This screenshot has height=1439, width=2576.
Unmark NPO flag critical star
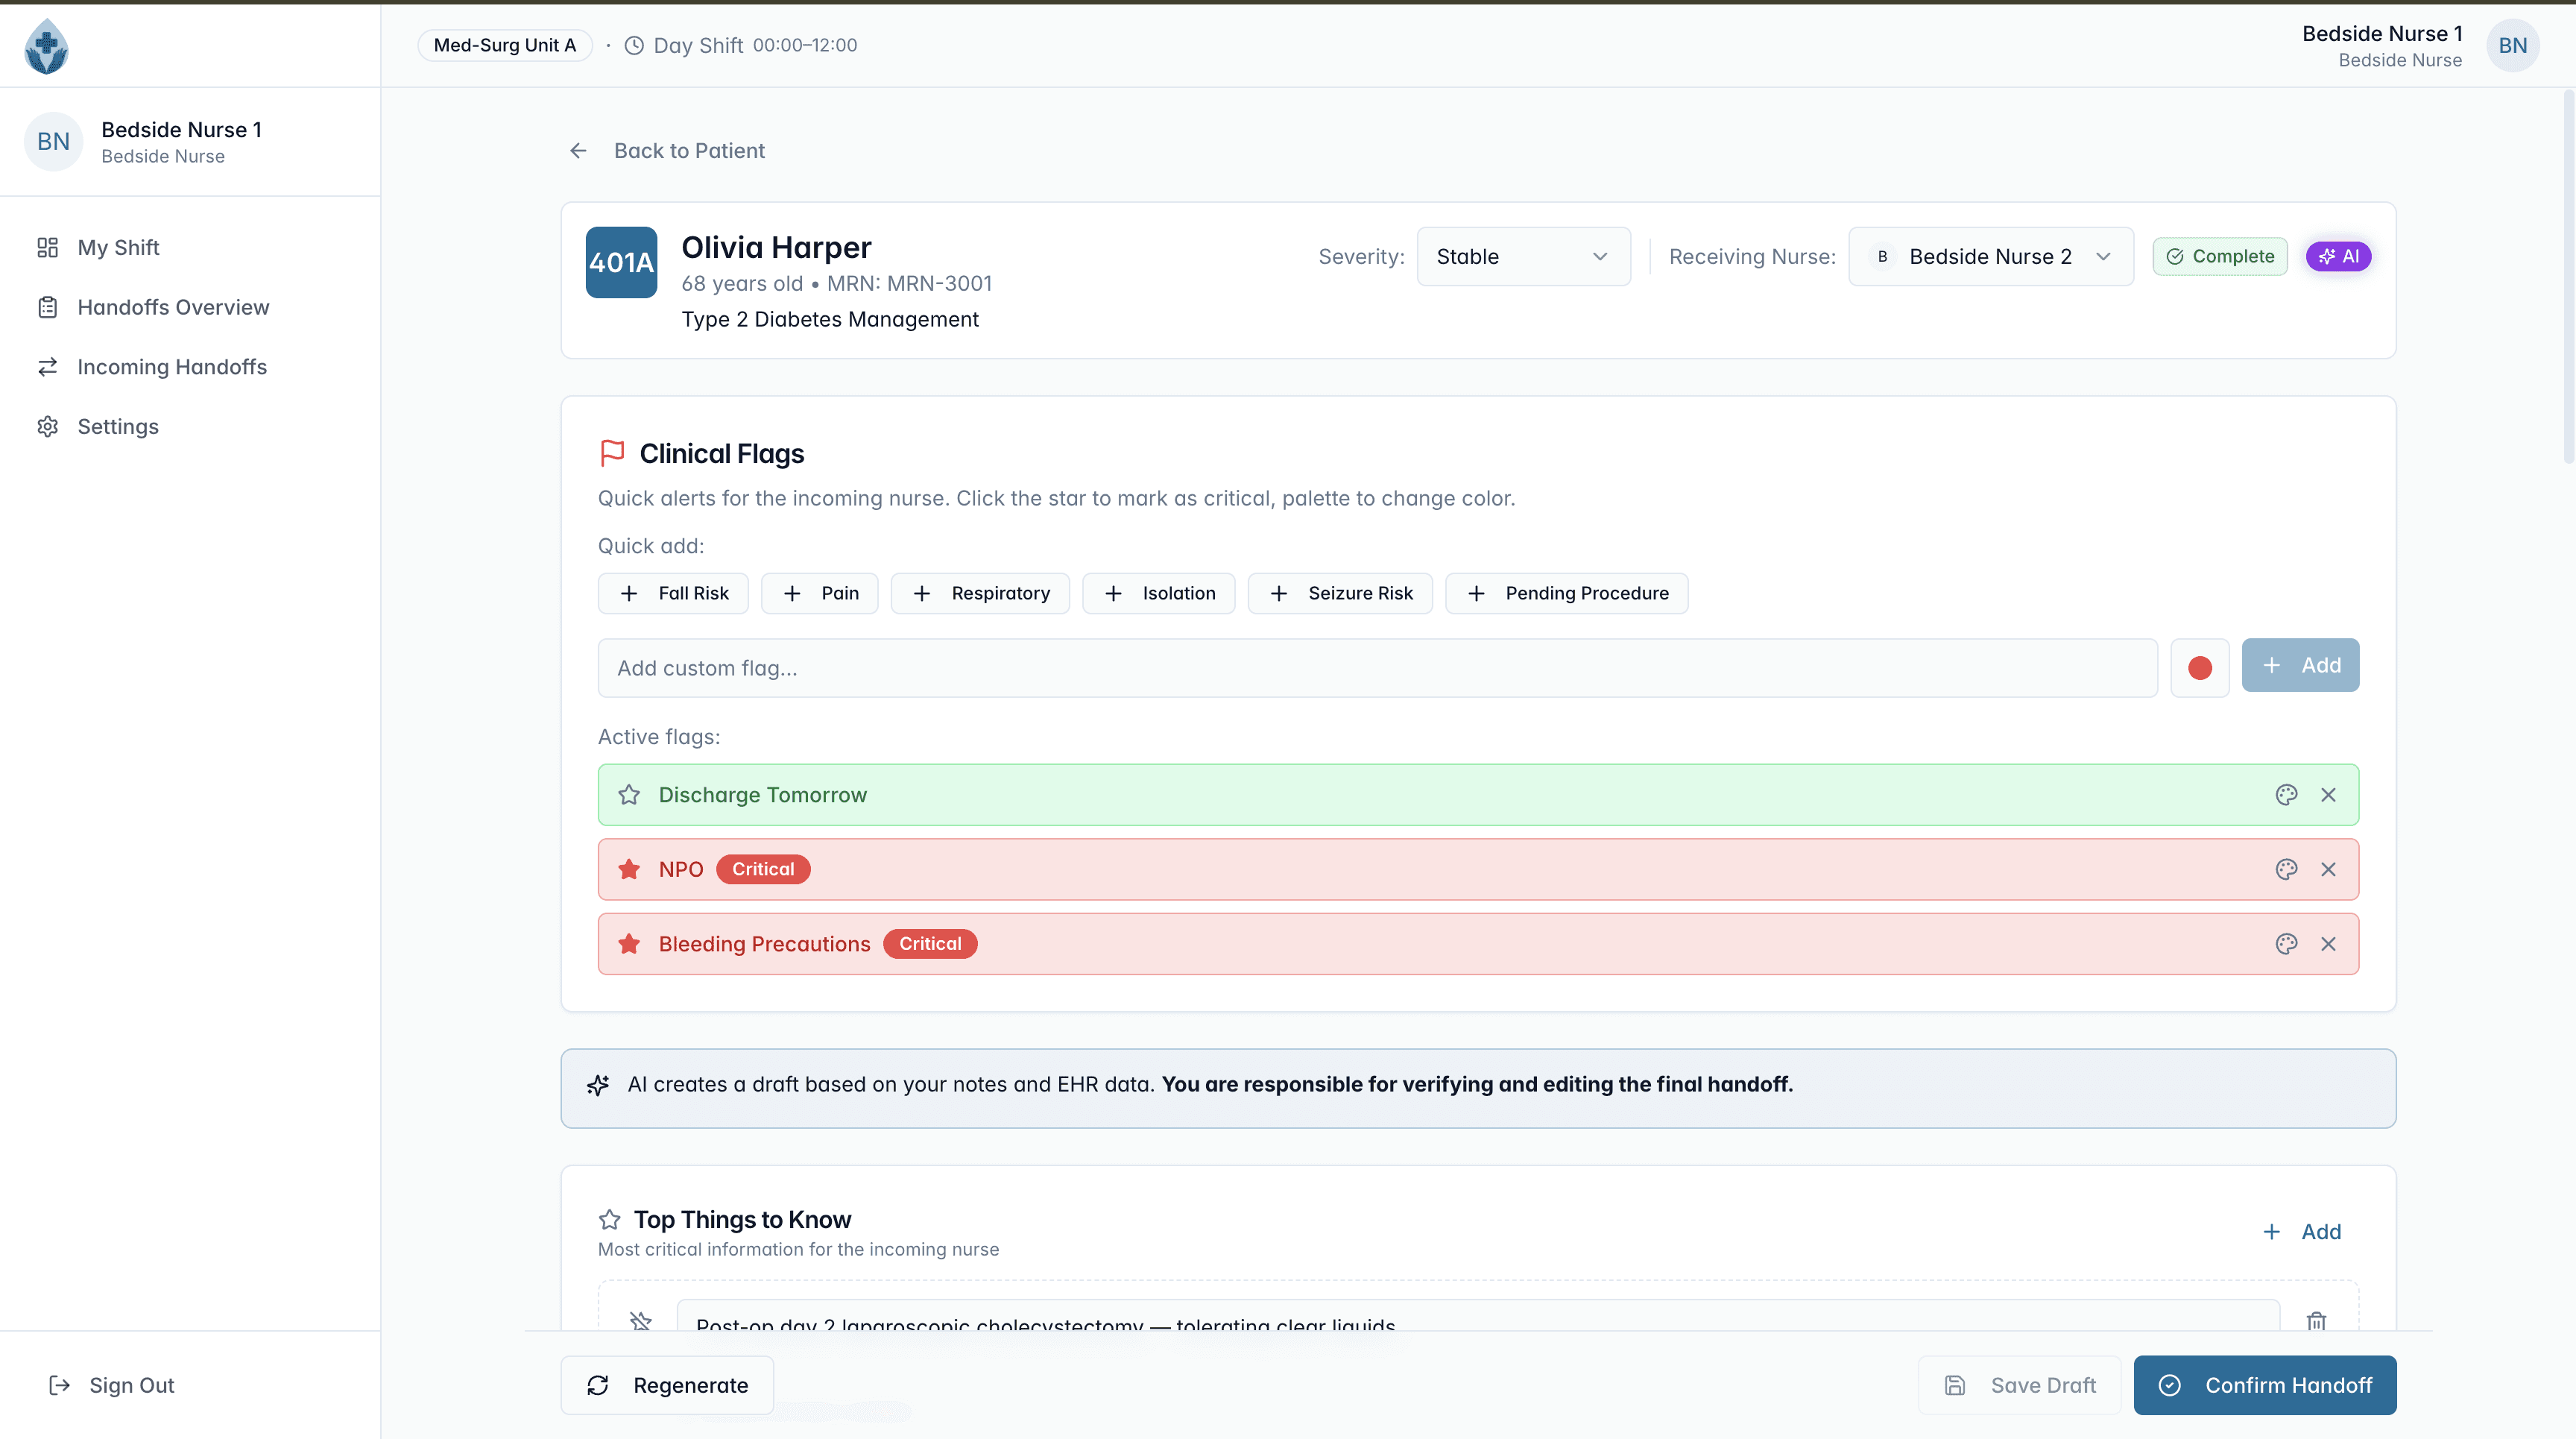(x=629, y=869)
